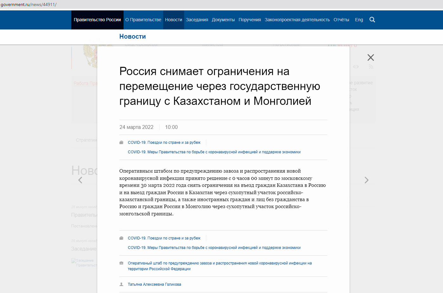Viewport: 443px width, 293px height.
Task: Open Татьяна Алексеевна Голикова profile link
Action: pos(154,284)
